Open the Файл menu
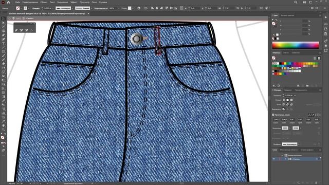 [17, 2]
